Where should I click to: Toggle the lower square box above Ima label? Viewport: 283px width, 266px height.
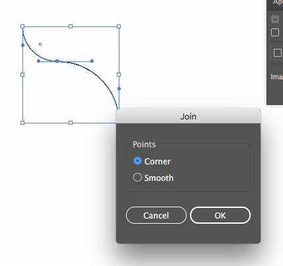click(278, 53)
